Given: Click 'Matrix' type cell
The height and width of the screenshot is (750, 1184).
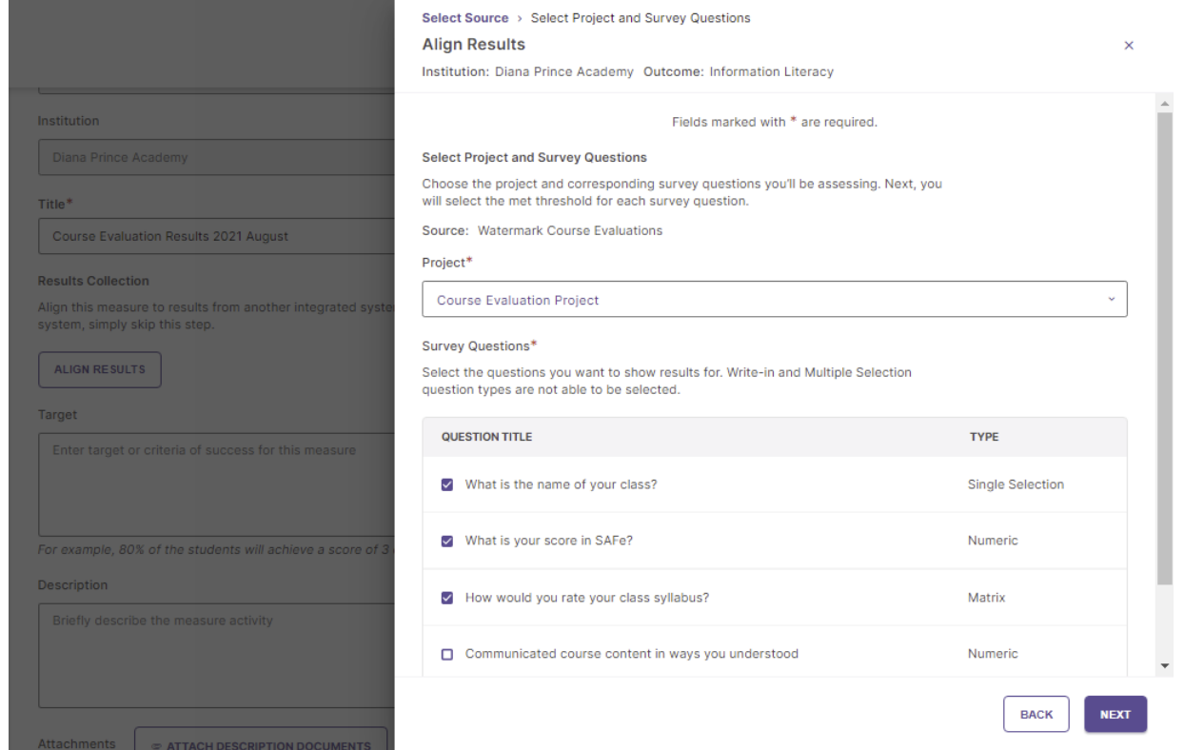Looking at the screenshot, I should coord(986,598).
